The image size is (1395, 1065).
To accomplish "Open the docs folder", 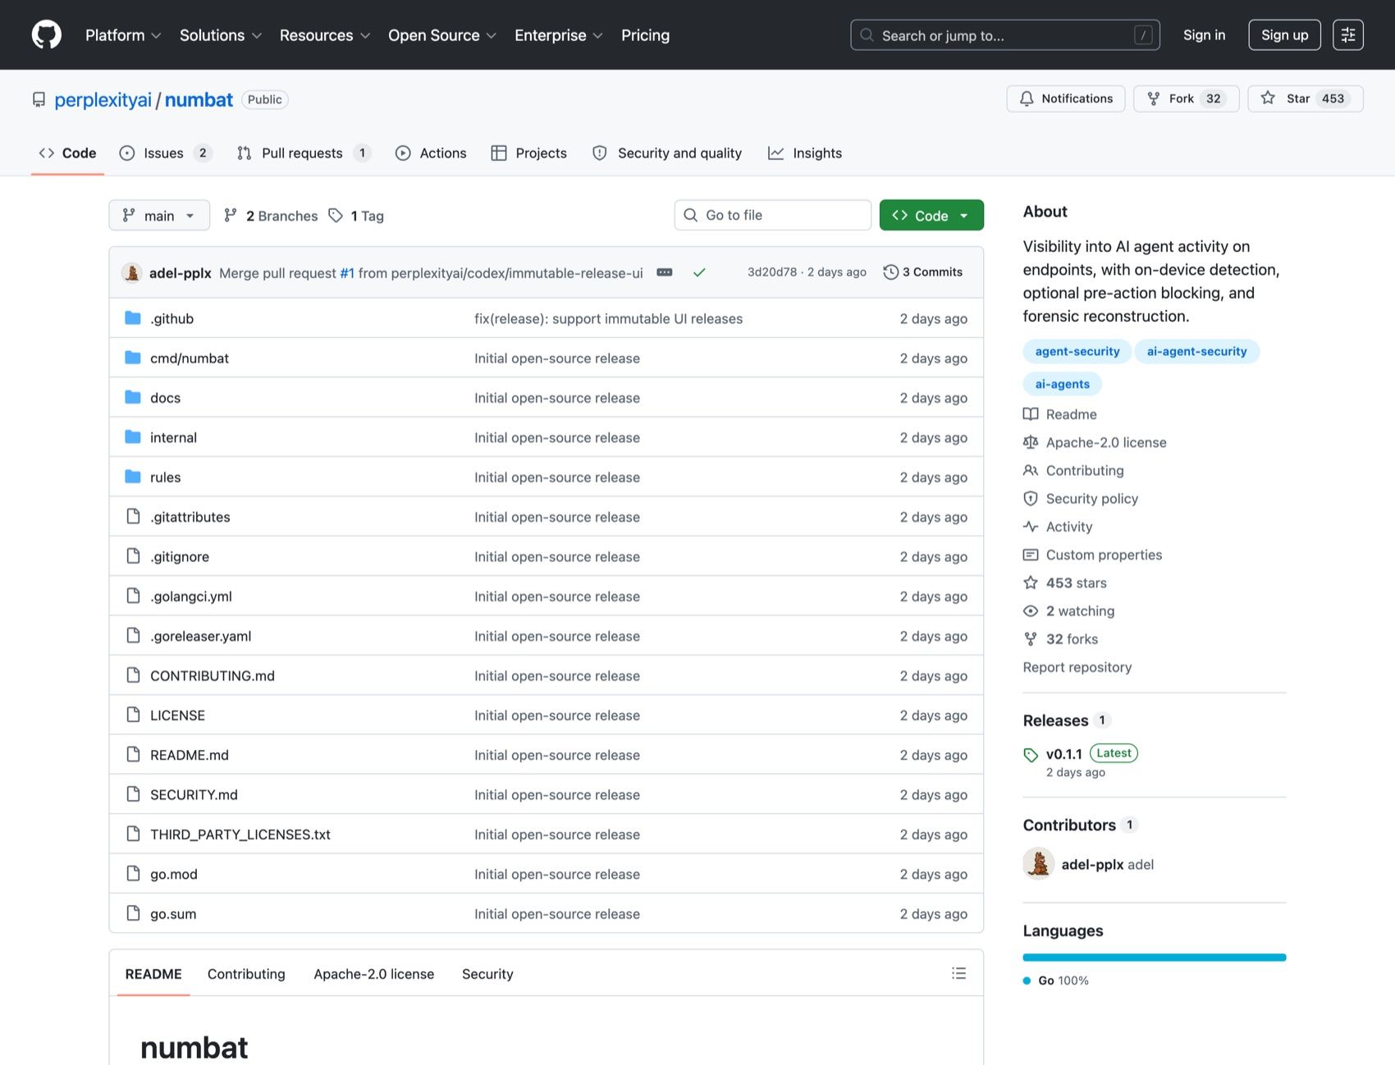I will pos(165,398).
